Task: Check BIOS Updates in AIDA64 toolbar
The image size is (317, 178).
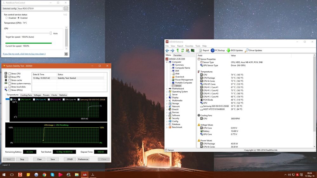Action: pos(235,50)
